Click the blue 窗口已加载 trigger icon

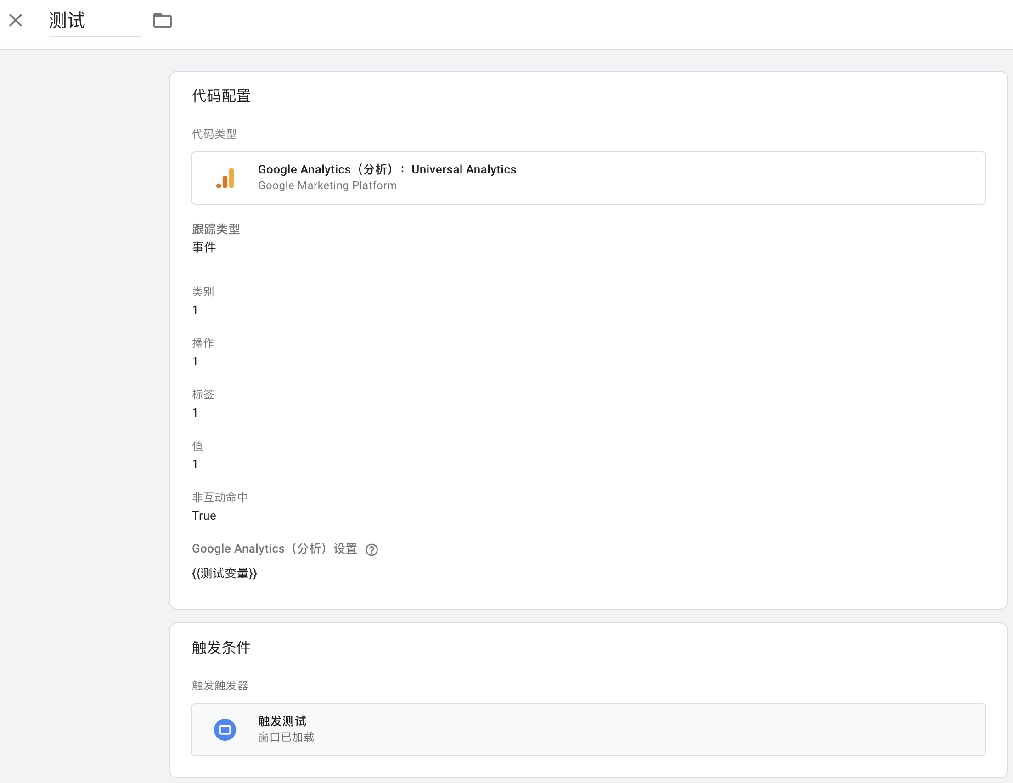225,730
